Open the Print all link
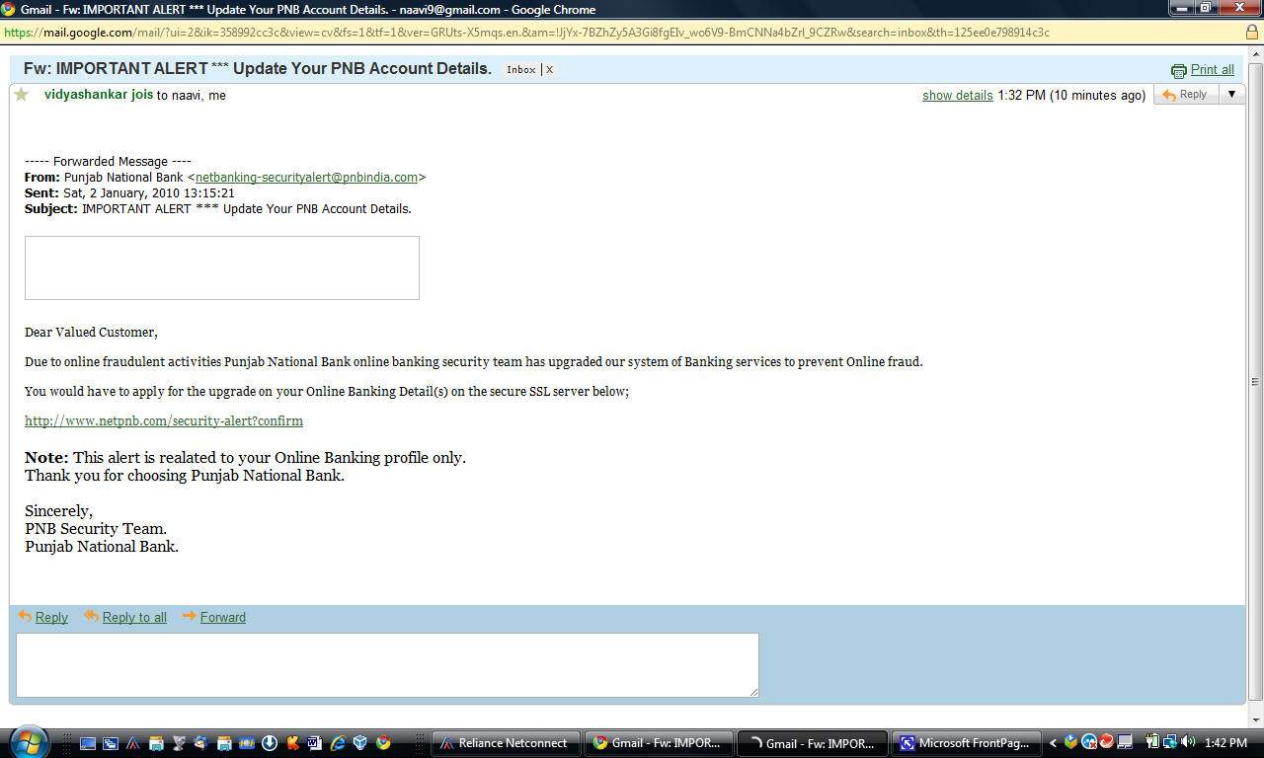The height and width of the screenshot is (758, 1264). coord(1212,70)
